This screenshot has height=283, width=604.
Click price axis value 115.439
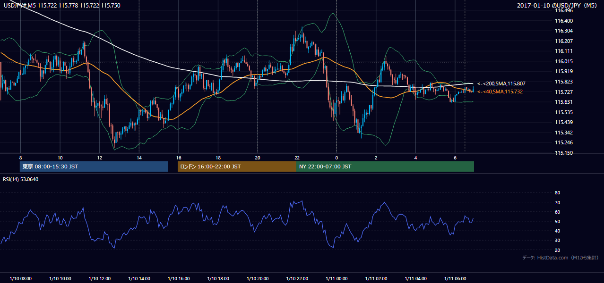pyautogui.click(x=563, y=122)
